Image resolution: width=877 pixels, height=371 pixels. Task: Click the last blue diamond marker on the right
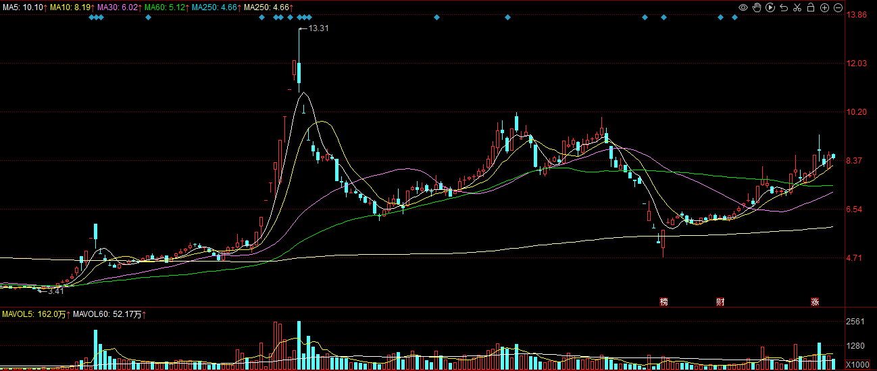[x=734, y=17]
